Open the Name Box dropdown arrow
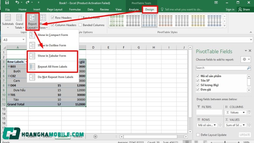254x143 pixels. pos(23,39)
